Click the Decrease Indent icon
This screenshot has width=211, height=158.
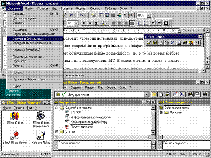click(x=152, y=23)
